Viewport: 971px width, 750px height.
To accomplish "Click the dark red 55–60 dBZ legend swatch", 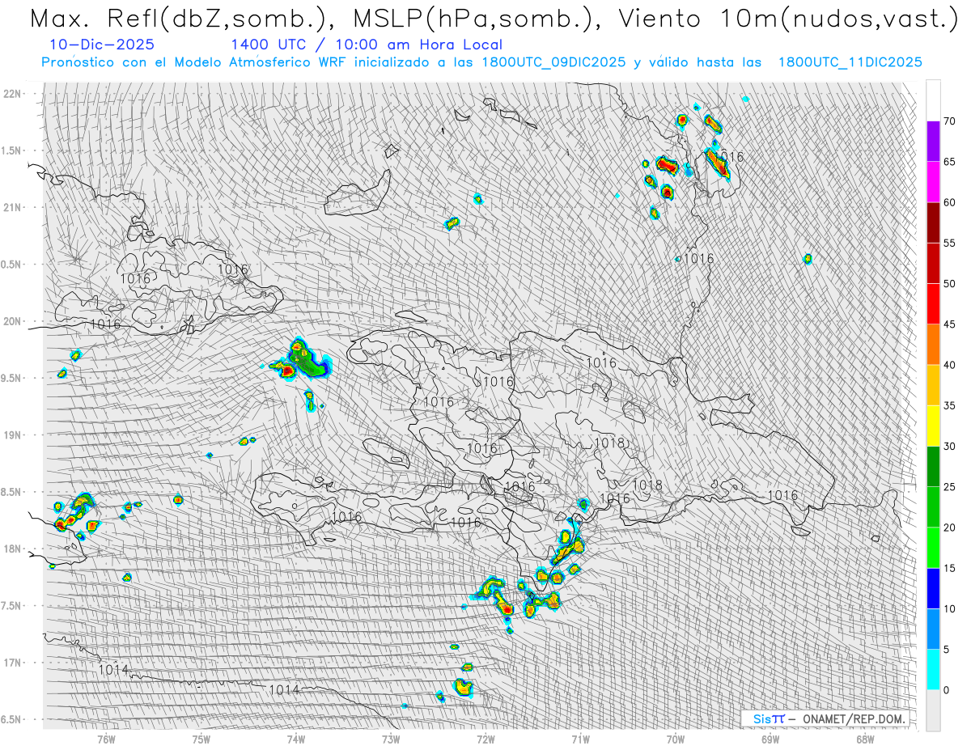I will tap(933, 222).
